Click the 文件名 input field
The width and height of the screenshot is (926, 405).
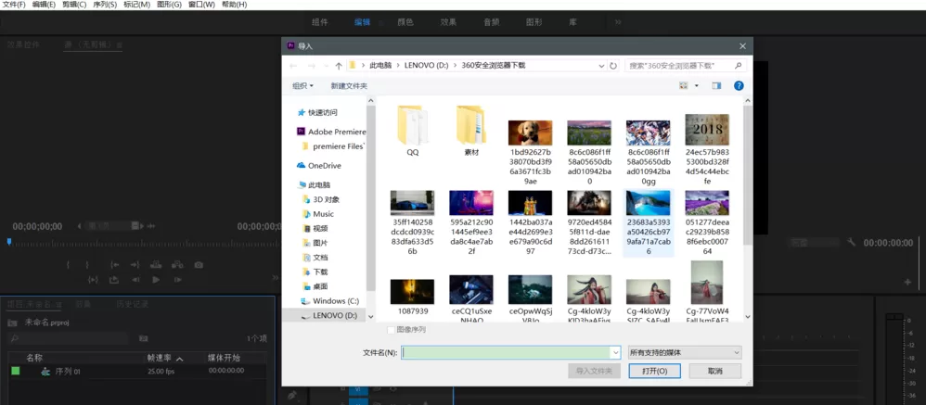click(506, 352)
